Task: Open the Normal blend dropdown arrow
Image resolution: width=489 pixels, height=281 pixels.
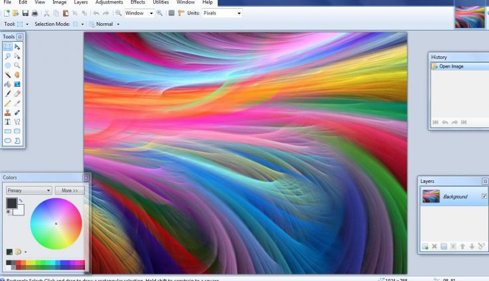Action: pyautogui.click(x=118, y=24)
